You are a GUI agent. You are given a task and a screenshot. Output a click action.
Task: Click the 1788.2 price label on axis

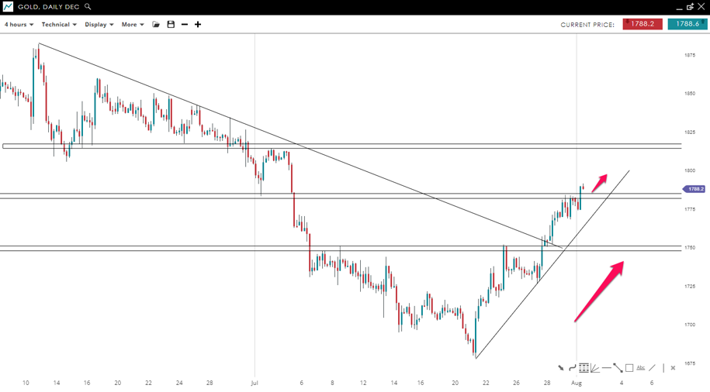pyautogui.click(x=694, y=189)
